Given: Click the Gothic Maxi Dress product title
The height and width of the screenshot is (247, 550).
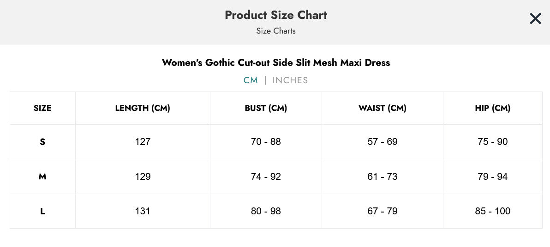Looking at the screenshot, I should pos(276,63).
